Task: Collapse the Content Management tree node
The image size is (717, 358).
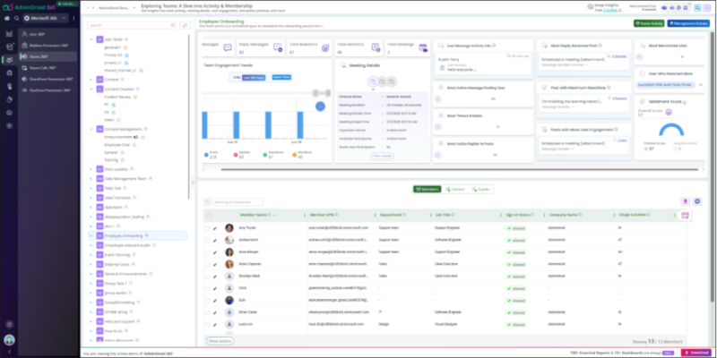Action: (x=91, y=129)
